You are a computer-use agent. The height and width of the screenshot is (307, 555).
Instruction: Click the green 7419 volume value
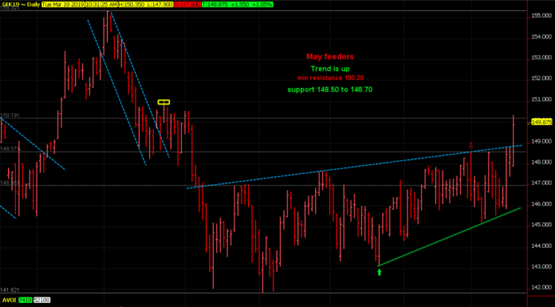click(26, 301)
